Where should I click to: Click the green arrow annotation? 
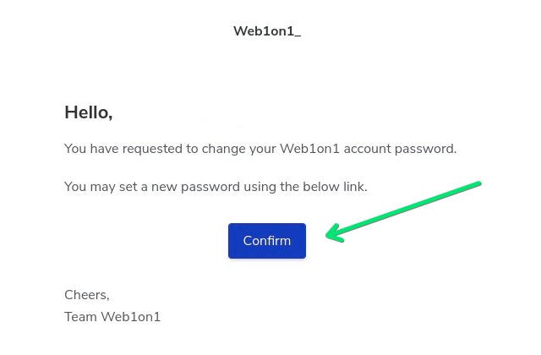pos(403,211)
